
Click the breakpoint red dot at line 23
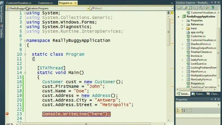point(7,114)
